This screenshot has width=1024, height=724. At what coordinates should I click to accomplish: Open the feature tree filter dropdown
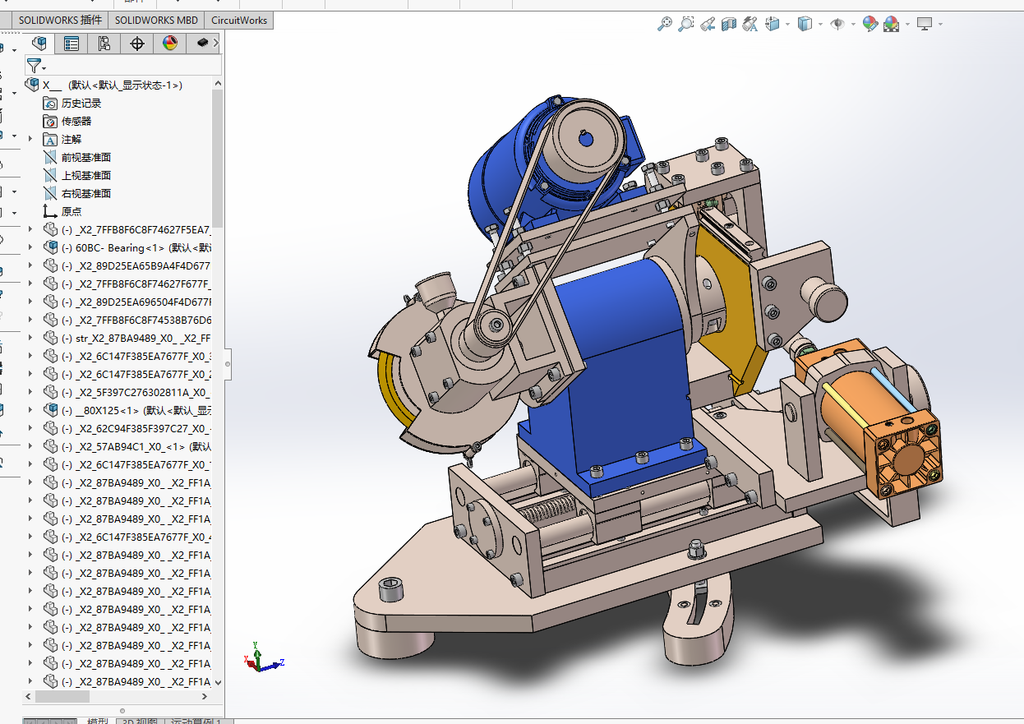pyautogui.click(x=36, y=66)
